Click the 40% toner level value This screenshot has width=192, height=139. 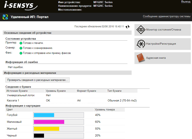click(x=98, y=115)
